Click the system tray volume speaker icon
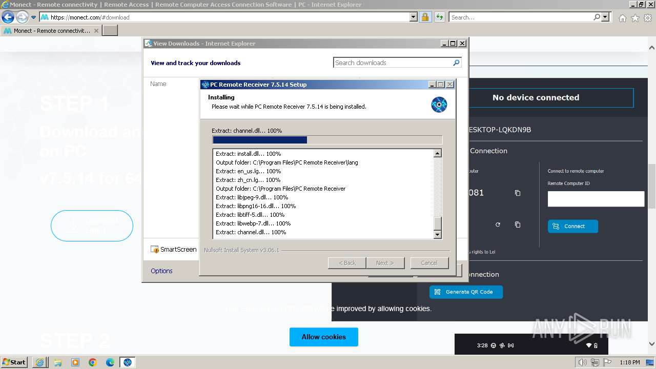The image size is (656, 369). [x=583, y=362]
